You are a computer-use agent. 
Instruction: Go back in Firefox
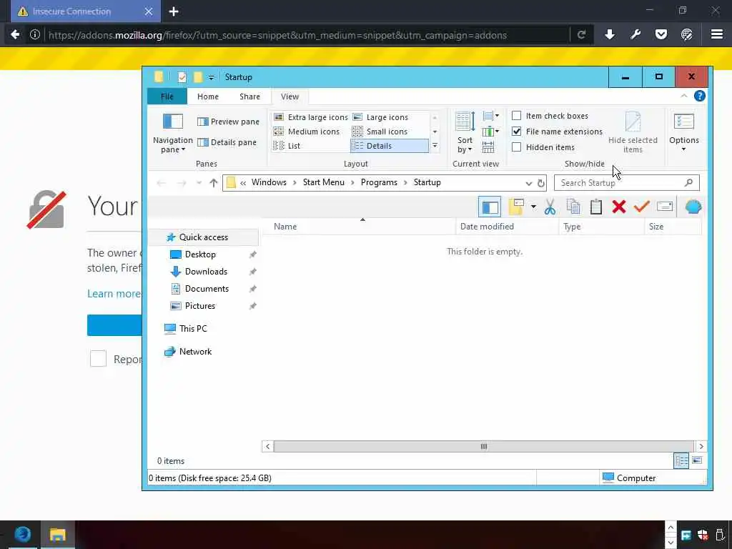15,34
